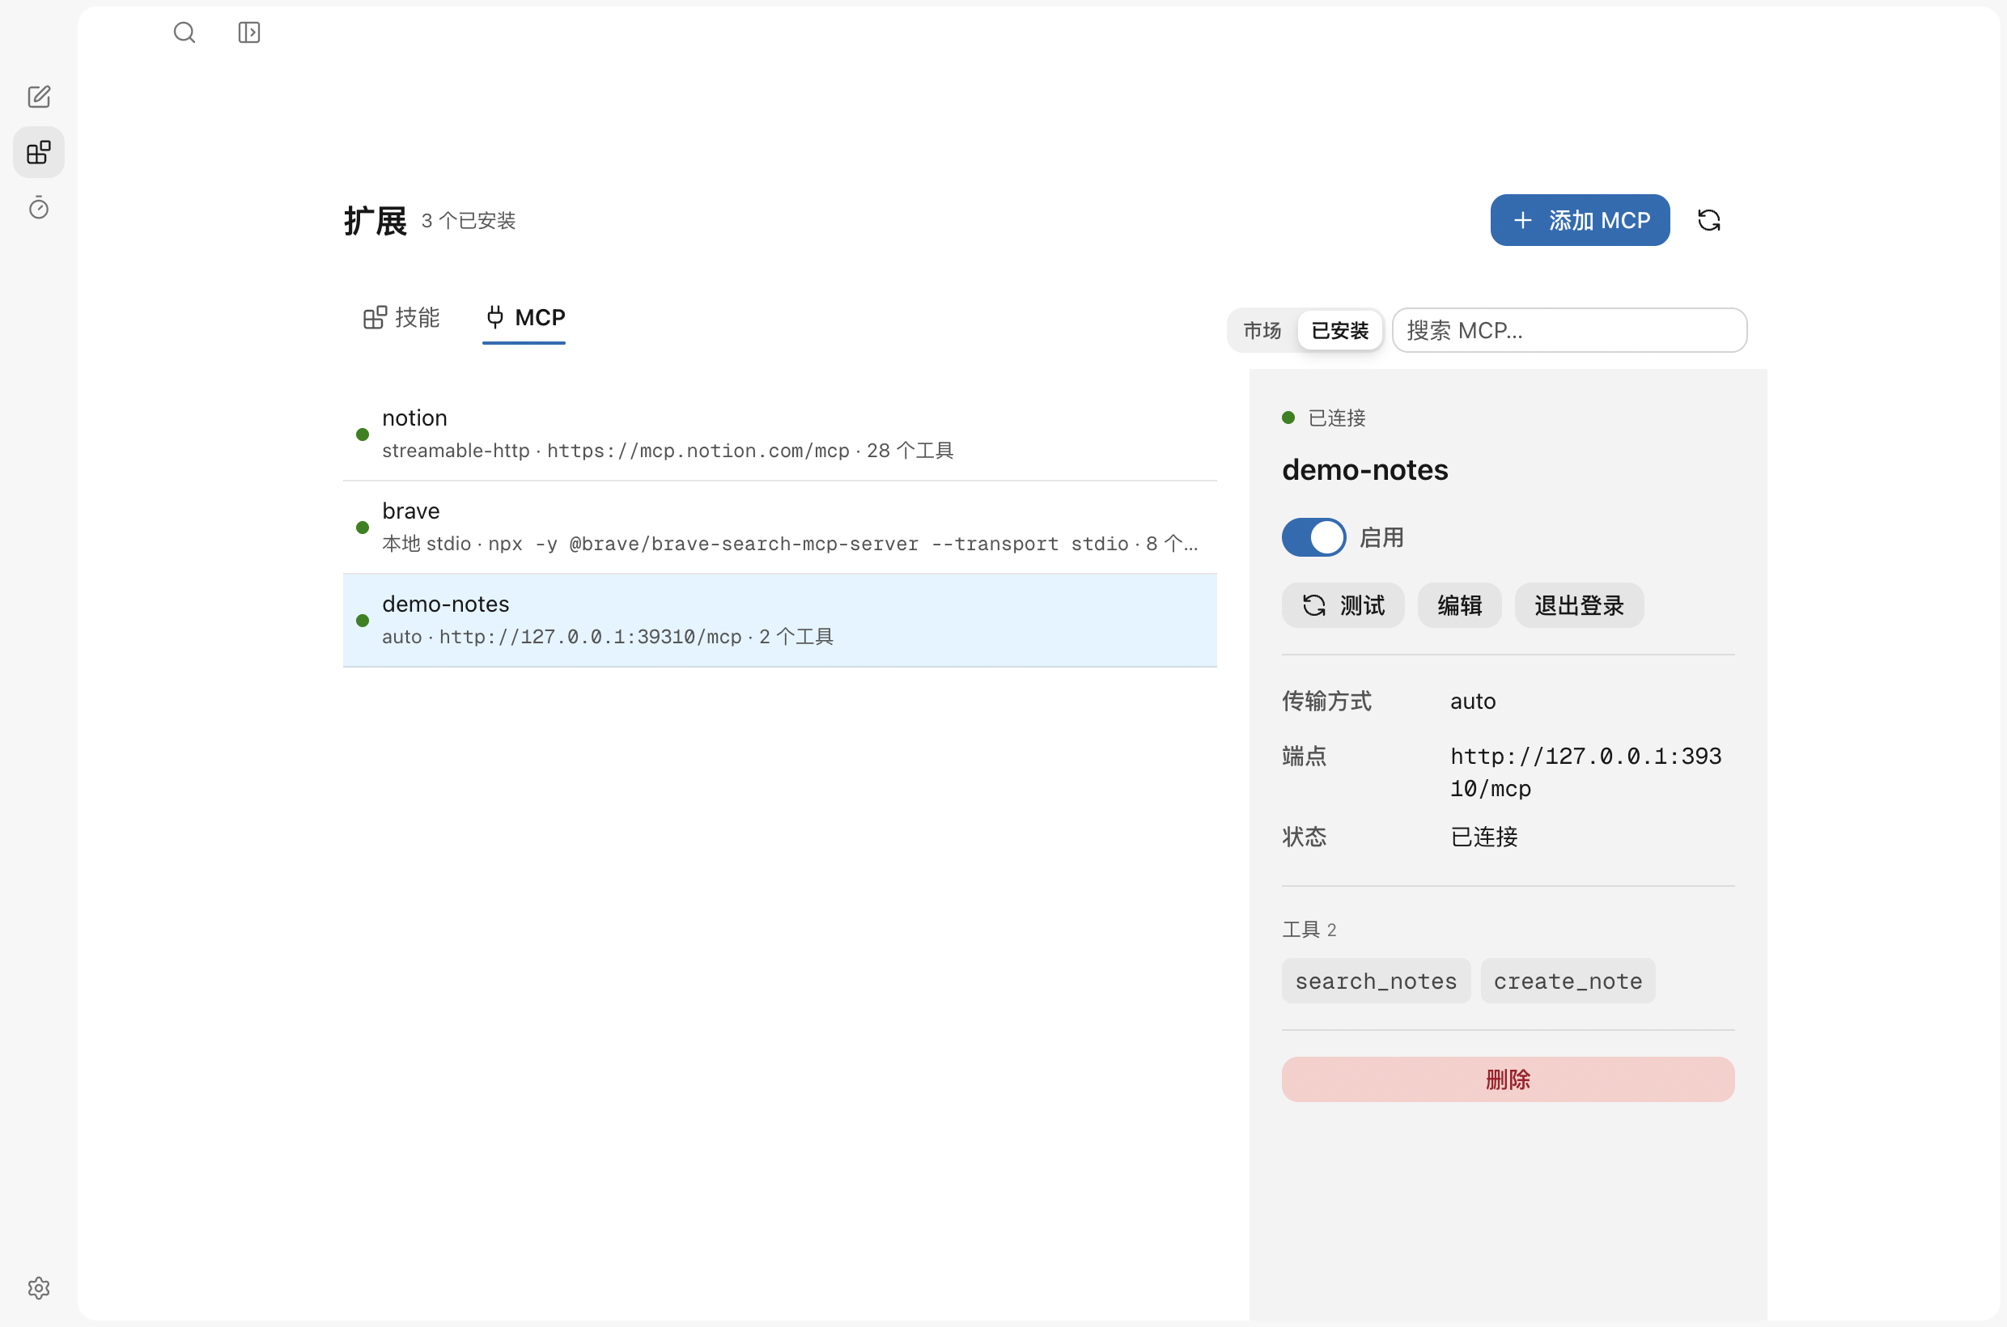Click the red 删除 button
Image resolution: width=2007 pixels, height=1327 pixels.
(x=1508, y=1079)
